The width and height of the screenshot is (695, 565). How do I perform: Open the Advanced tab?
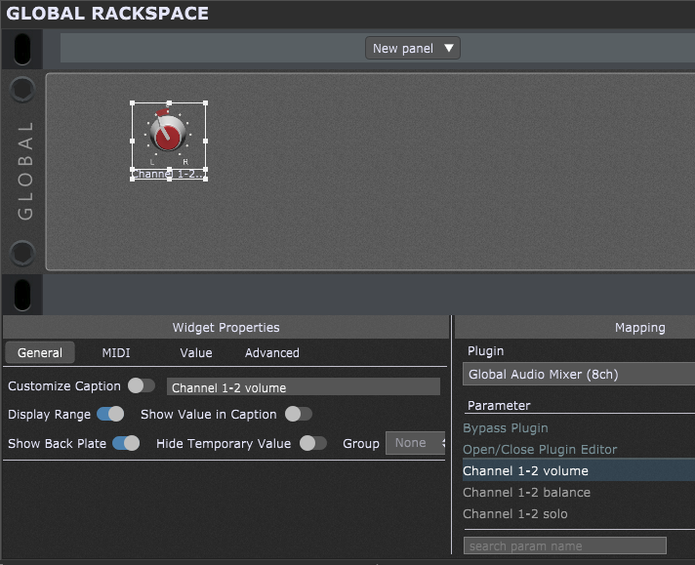[271, 353]
